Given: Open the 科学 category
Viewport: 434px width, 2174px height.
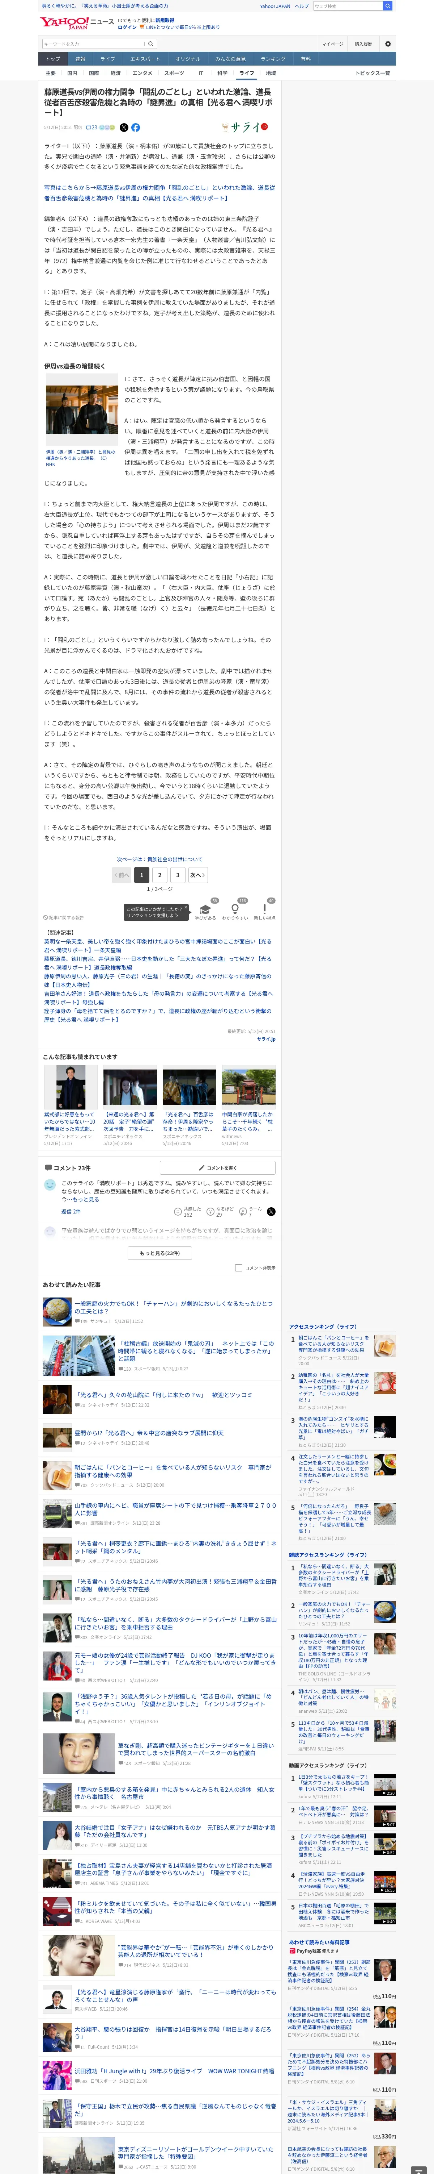Looking at the screenshot, I should pyautogui.click(x=222, y=74).
